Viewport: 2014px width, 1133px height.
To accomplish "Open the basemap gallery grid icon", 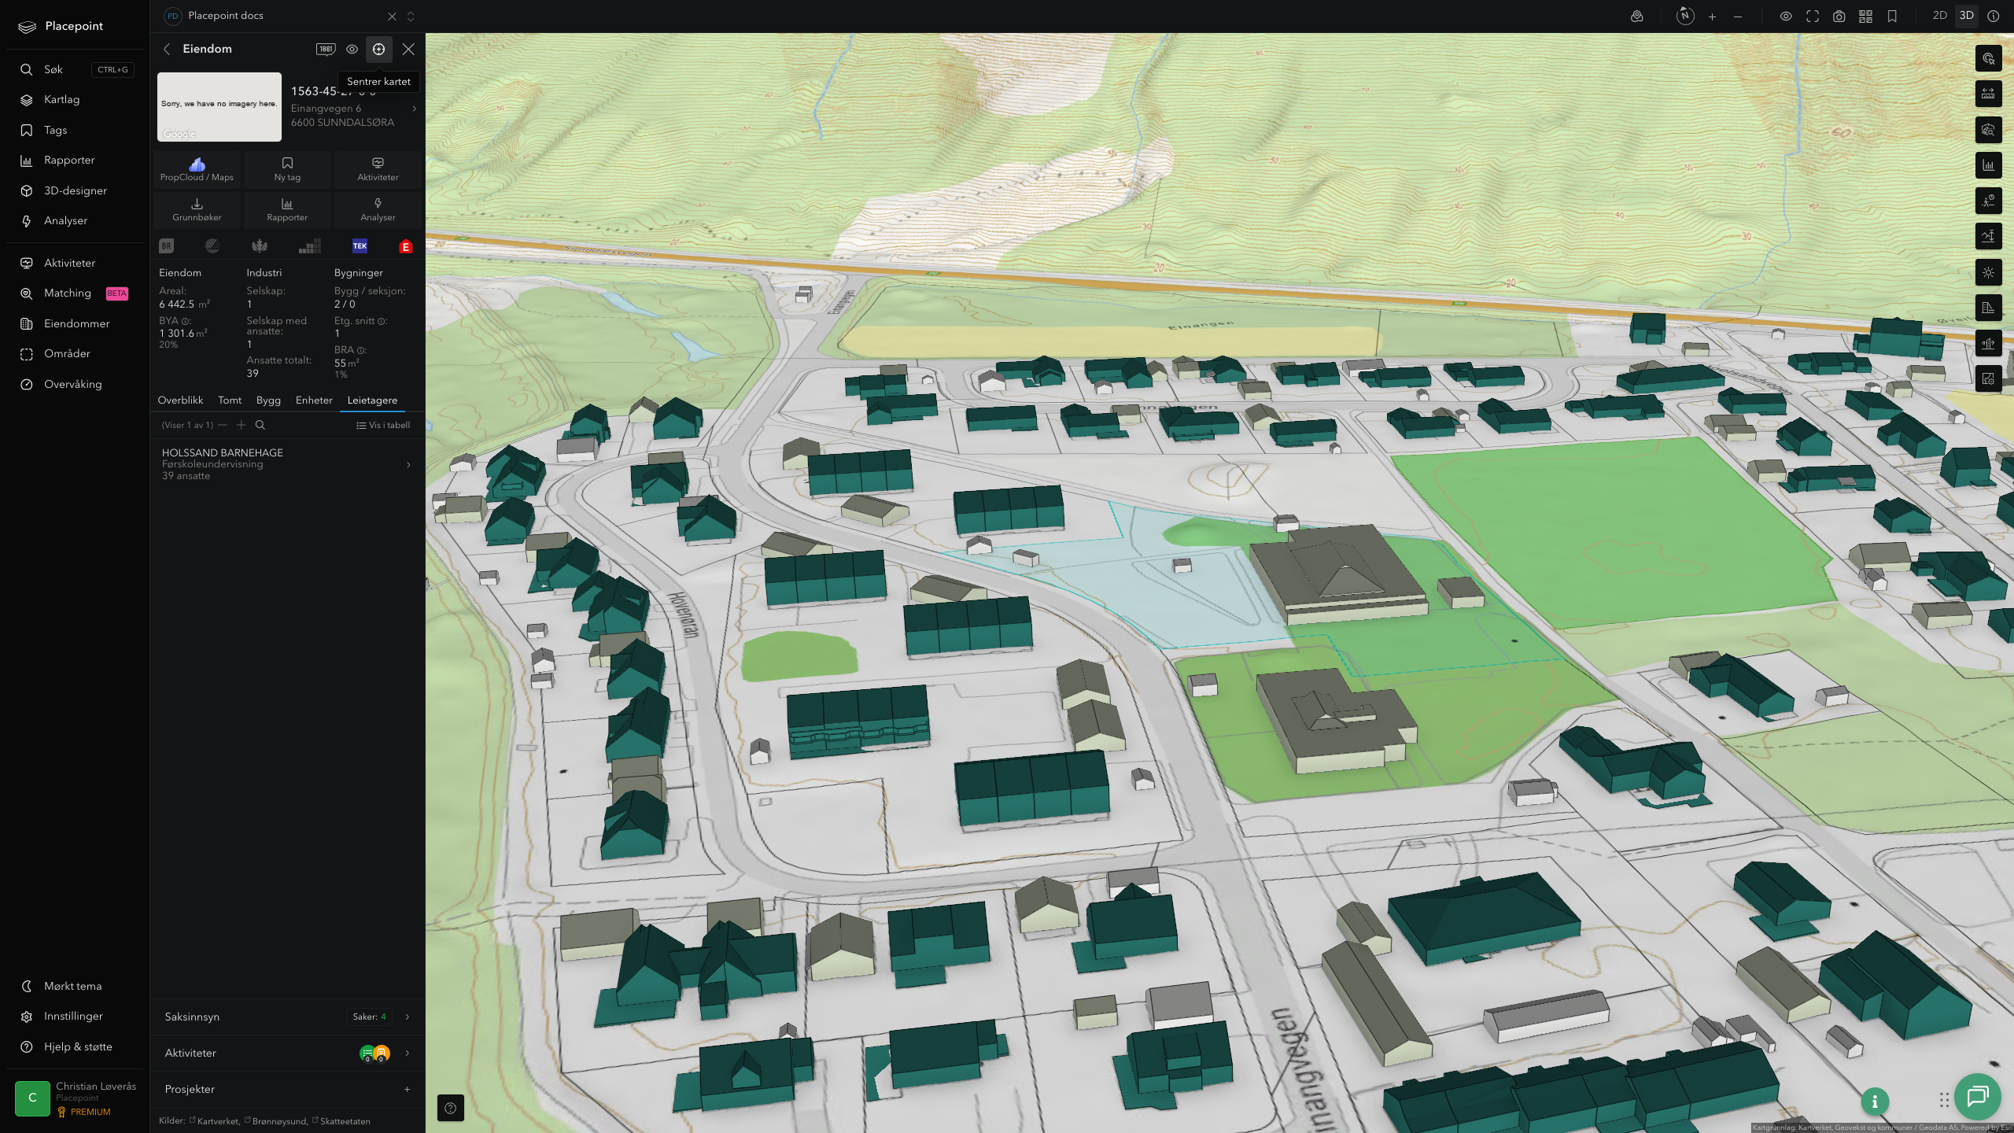I will [x=1865, y=17].
